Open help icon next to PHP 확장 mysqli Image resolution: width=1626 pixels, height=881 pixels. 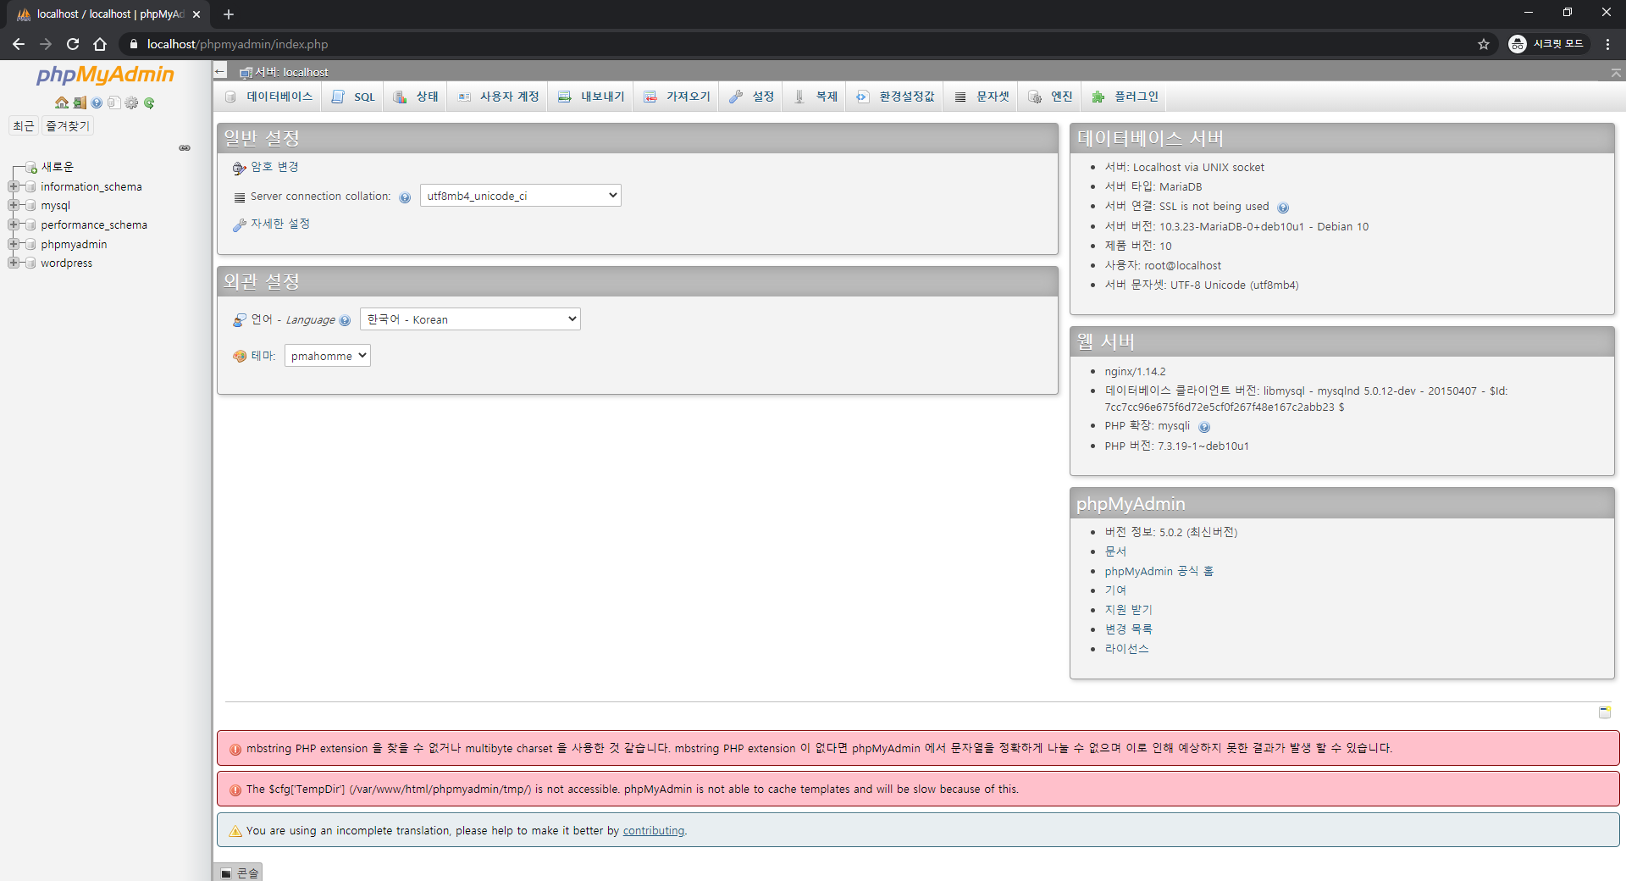[1204, 427]
